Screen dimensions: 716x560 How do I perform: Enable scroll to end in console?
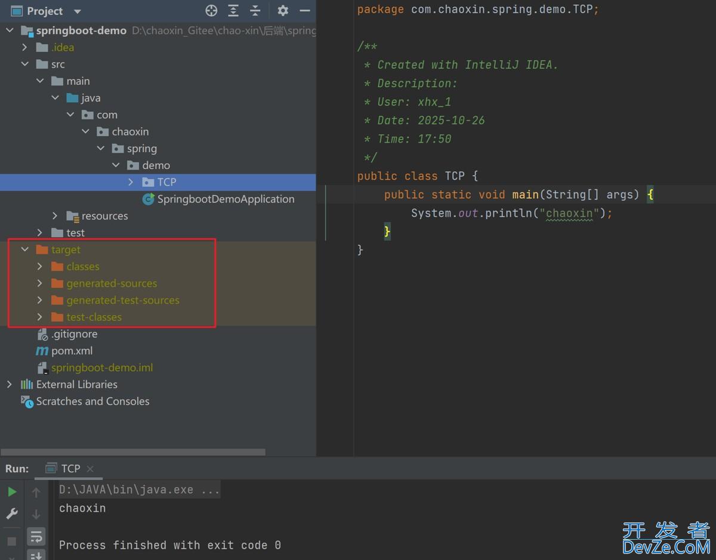36,555
